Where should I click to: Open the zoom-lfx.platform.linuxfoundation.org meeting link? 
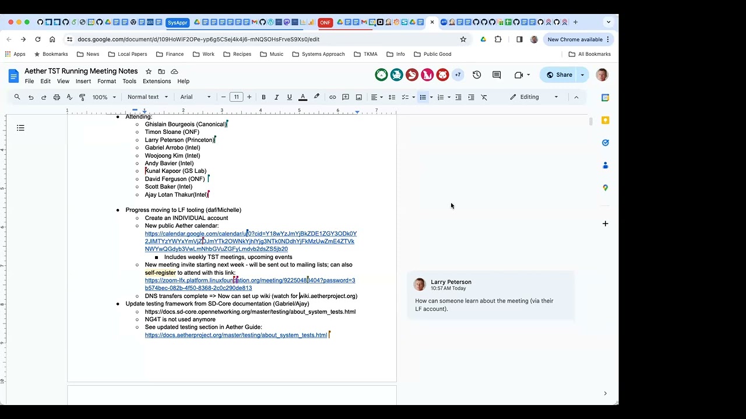point(250,284)
